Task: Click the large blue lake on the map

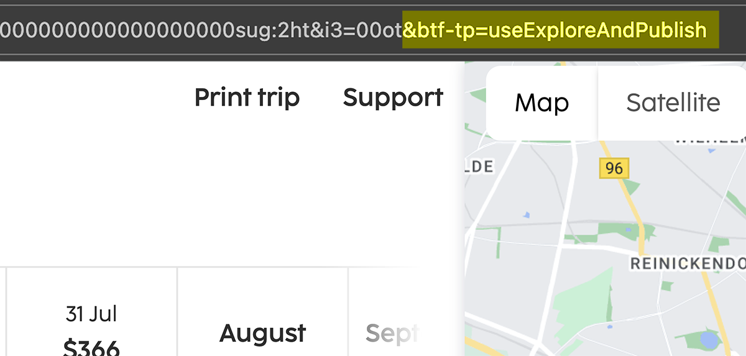Action: 708,340
